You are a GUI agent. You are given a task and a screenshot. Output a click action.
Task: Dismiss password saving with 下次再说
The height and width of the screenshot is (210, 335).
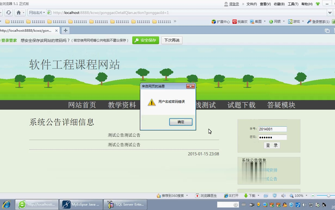tap(172, 40)
